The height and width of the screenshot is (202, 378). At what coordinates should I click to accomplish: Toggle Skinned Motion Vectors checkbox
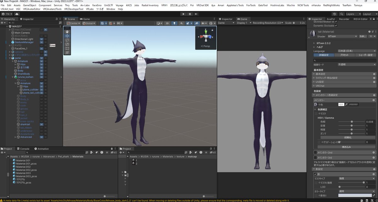pyautogui.click(x=336, y=22)
